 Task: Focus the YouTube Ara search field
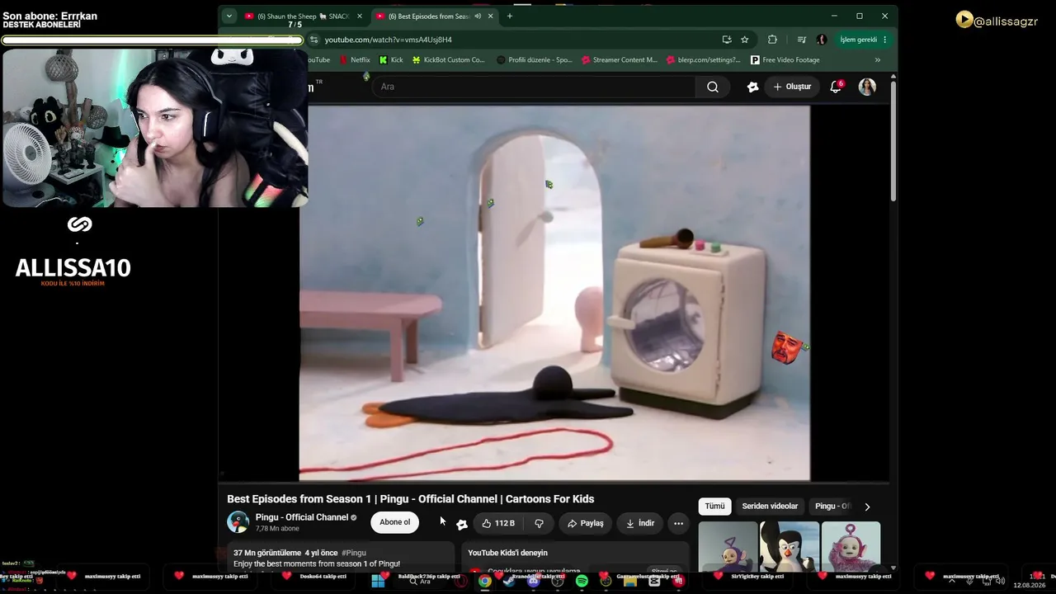pos(534,87)
